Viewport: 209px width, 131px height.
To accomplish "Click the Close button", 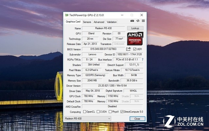I will coord(137,119).
